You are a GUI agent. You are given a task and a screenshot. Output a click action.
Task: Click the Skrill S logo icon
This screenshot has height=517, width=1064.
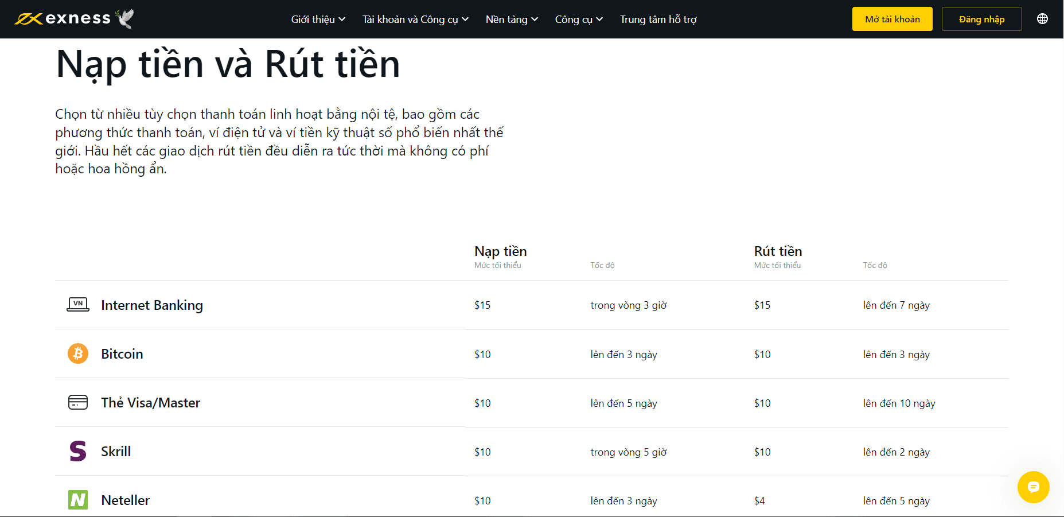tap(78, 451)
